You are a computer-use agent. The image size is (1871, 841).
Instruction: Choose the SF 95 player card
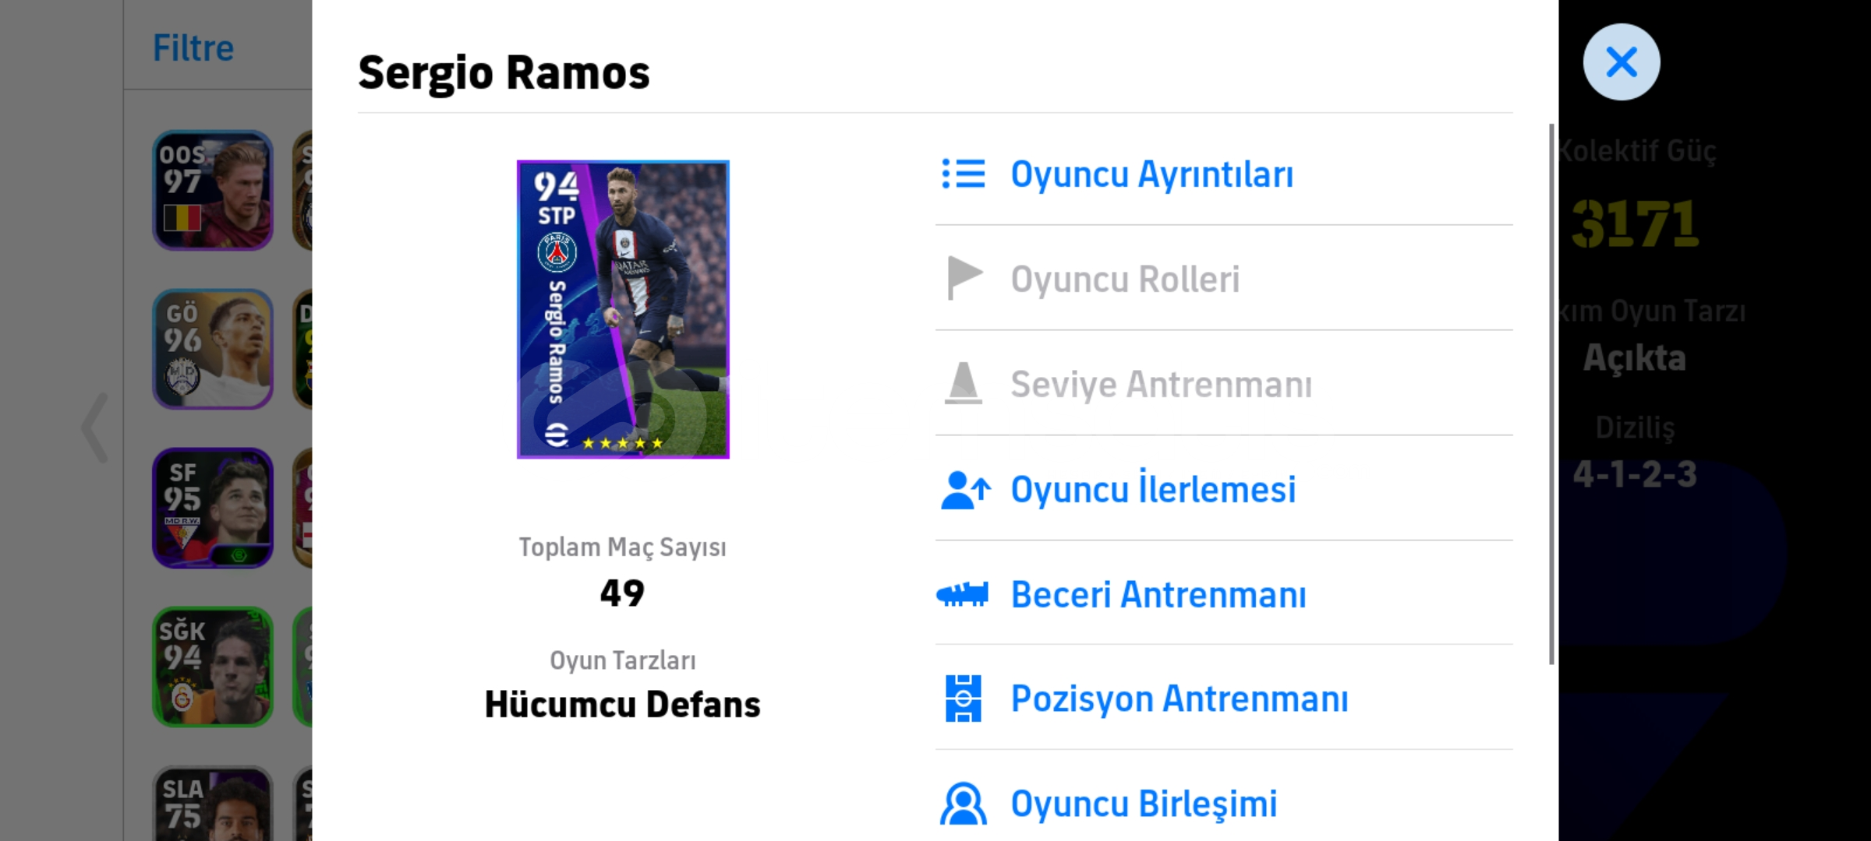213,508
